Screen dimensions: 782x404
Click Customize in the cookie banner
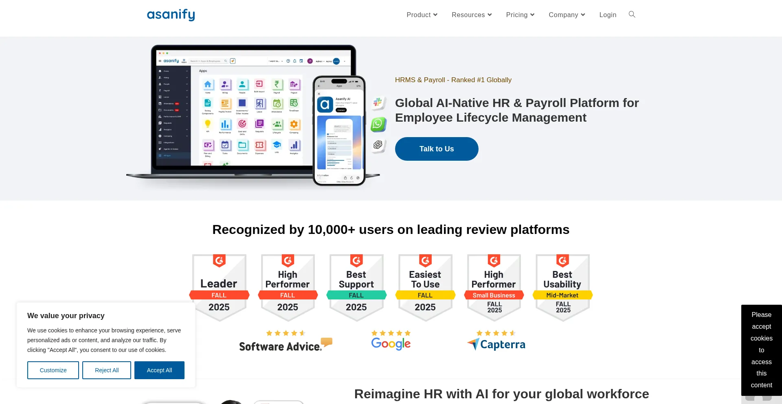53,370
